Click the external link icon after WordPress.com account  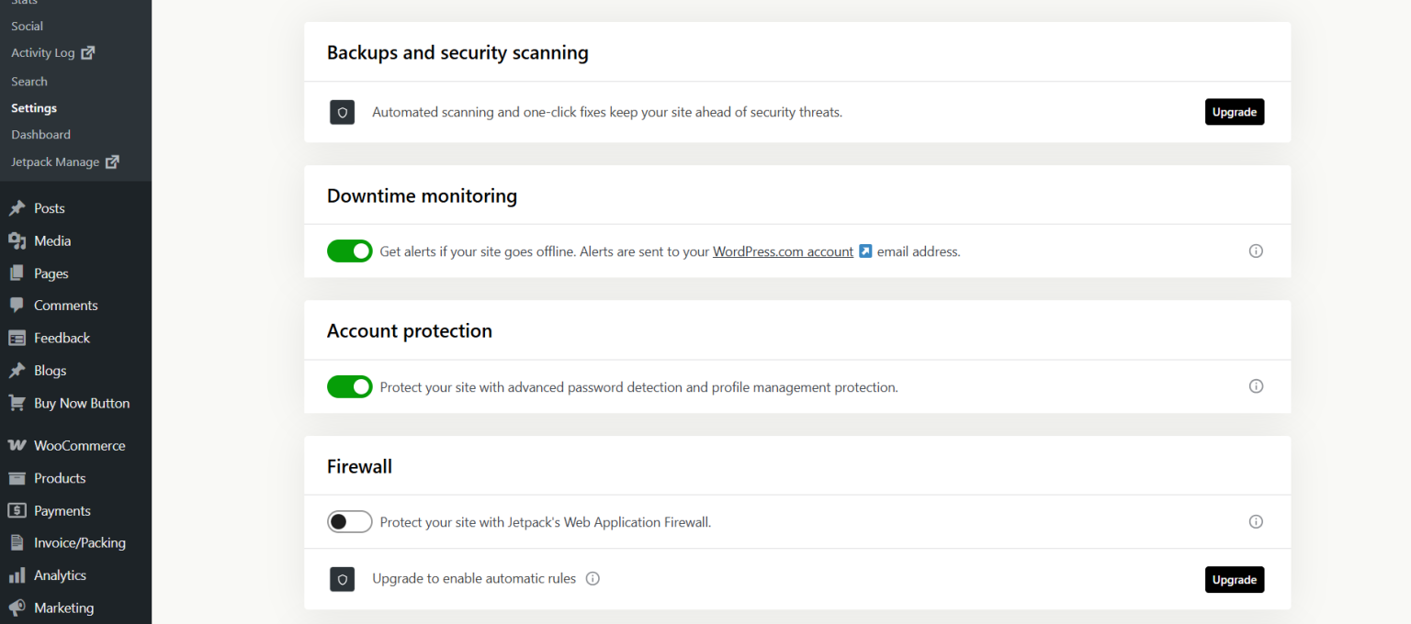click(x=864, y=251)
